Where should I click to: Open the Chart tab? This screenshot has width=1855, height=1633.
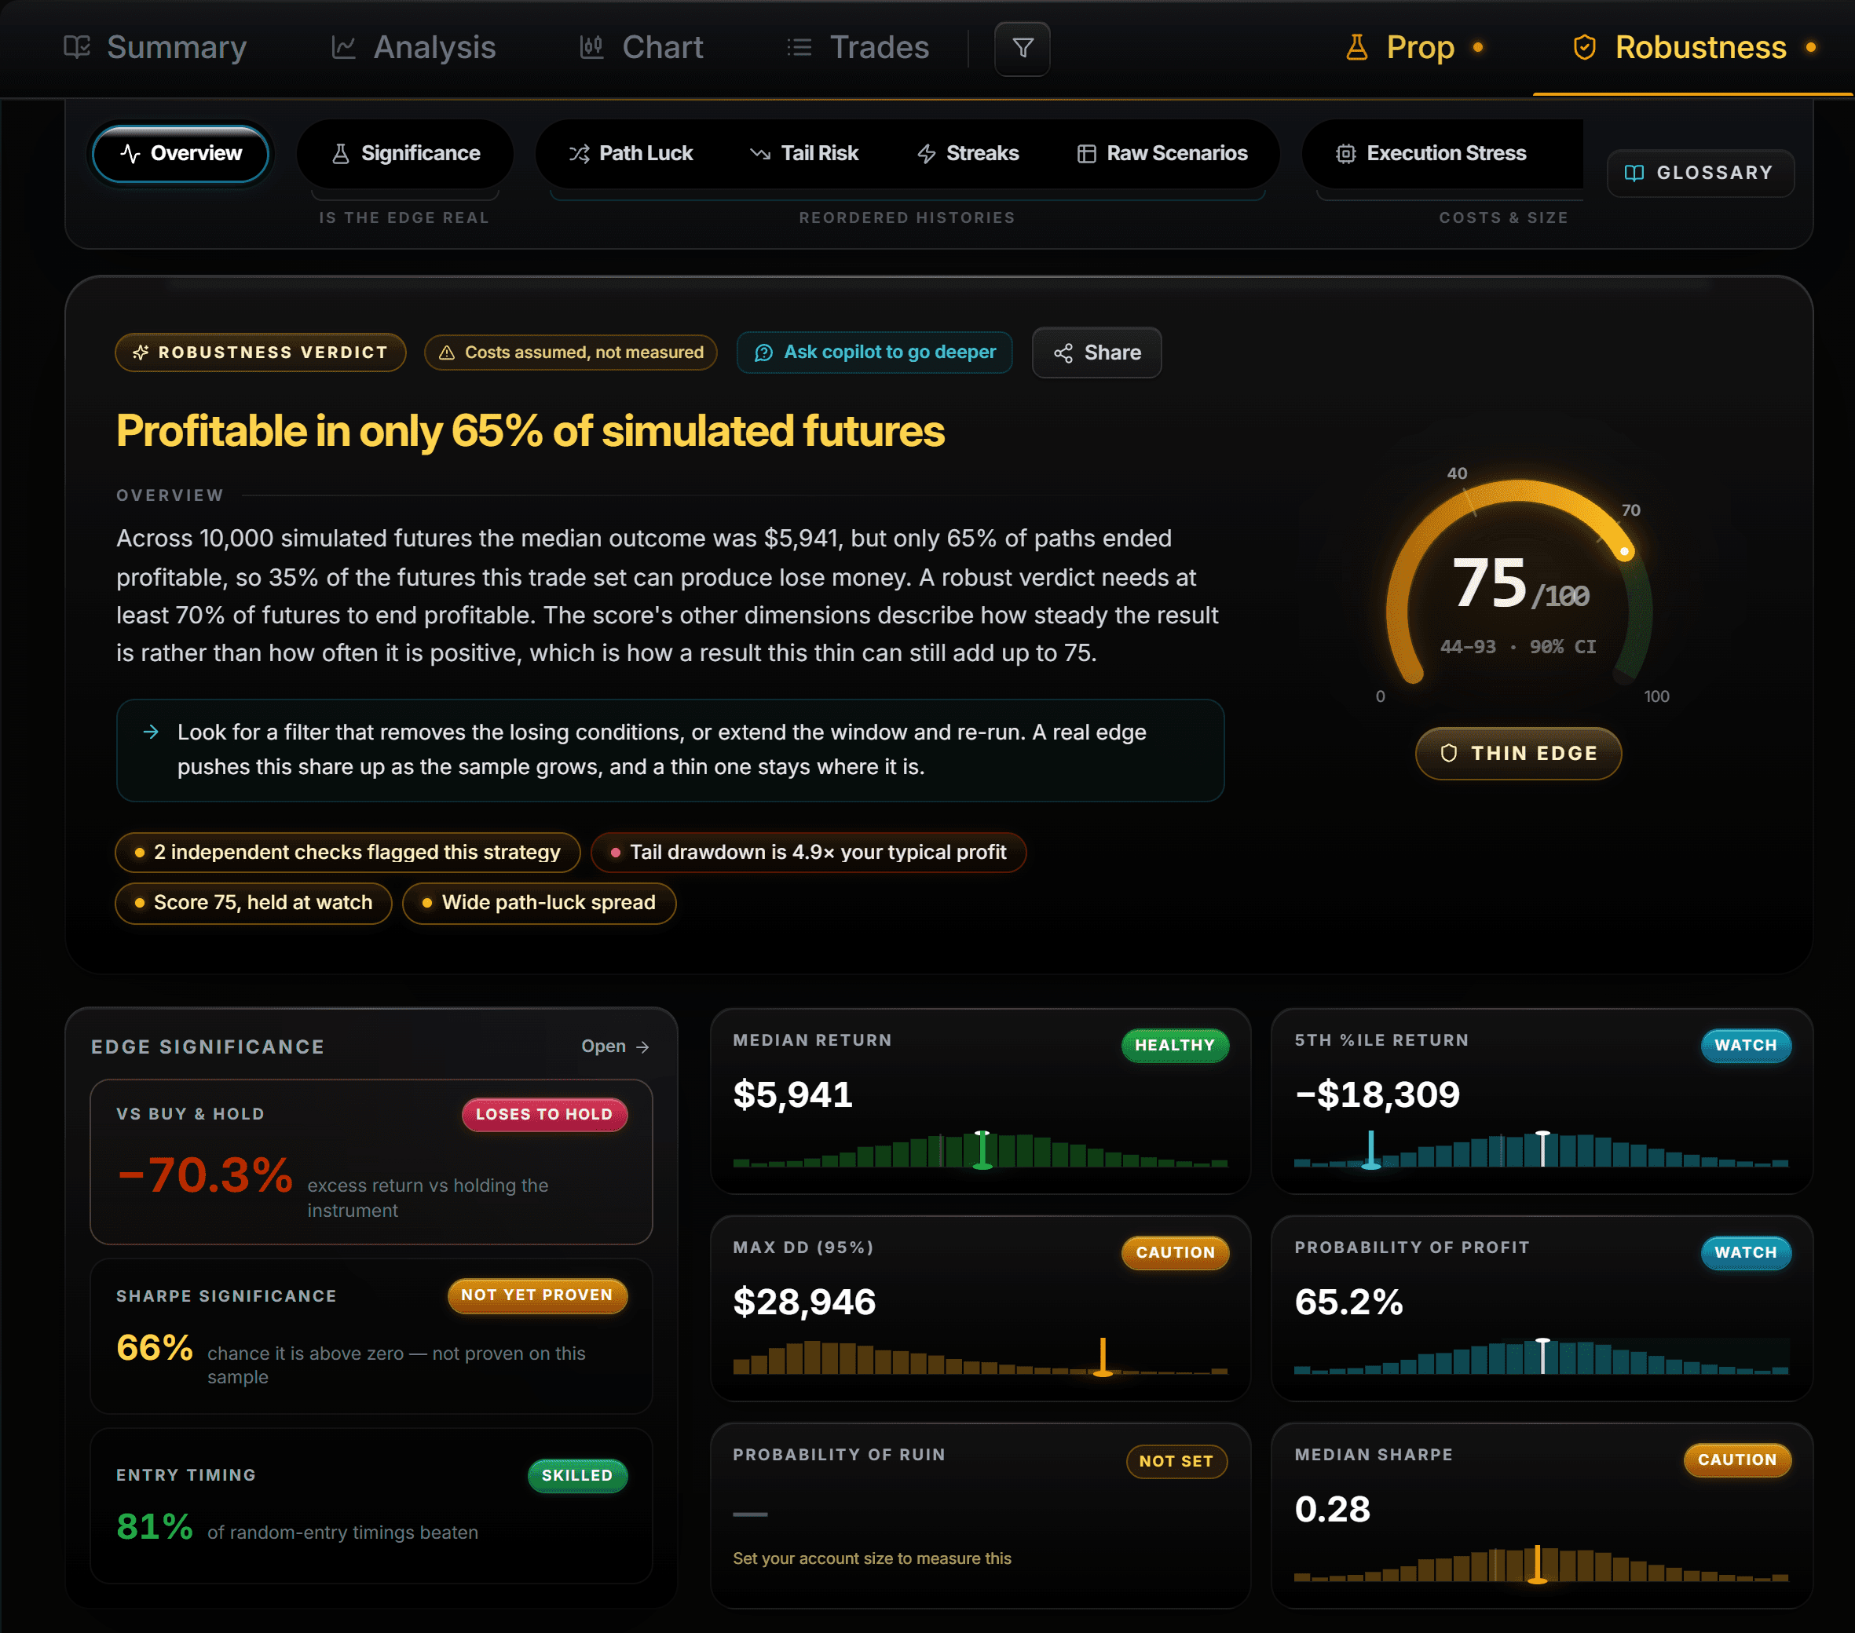click(x=641, y=47)
